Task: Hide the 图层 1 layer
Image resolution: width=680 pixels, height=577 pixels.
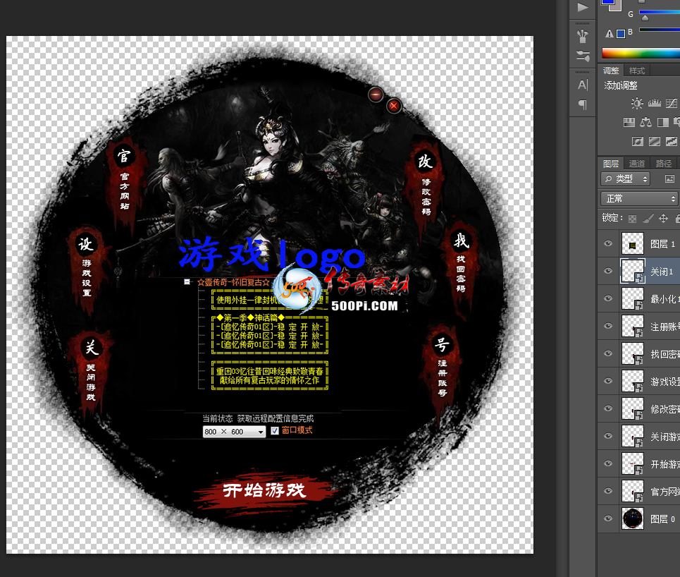Action: tap(608, 243)
